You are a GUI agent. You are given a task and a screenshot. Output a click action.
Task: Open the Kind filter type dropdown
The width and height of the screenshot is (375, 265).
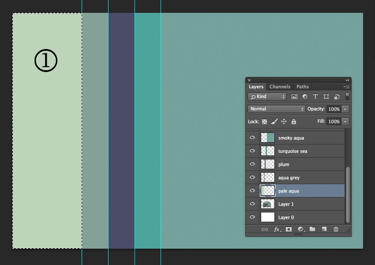point(267,96)
